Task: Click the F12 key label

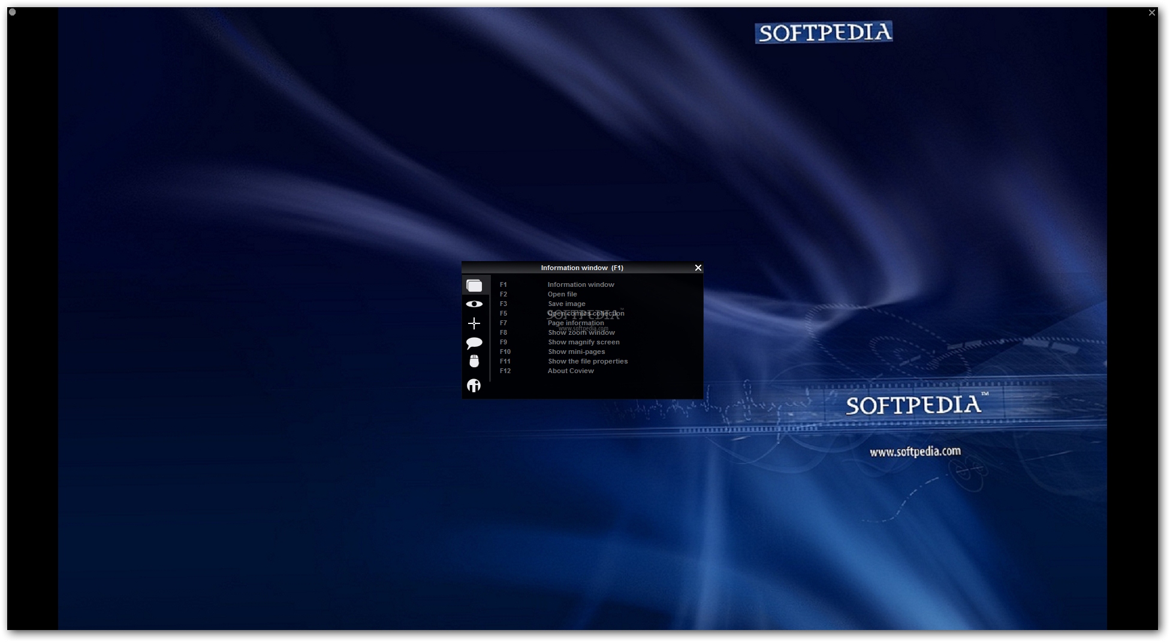Action: coord(505,371)
